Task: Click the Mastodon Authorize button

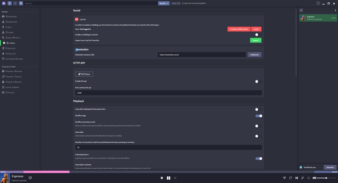Action: coord(254,54)
